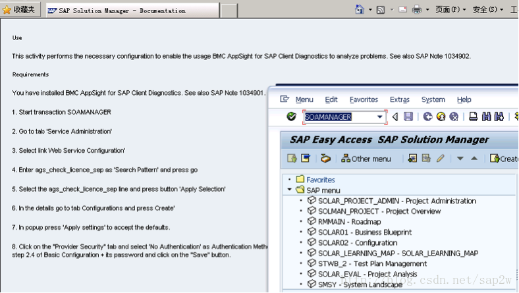Click the cube icon beside SOLAR01
Viewport: 519px width, 293px height.
click(312, 232)
